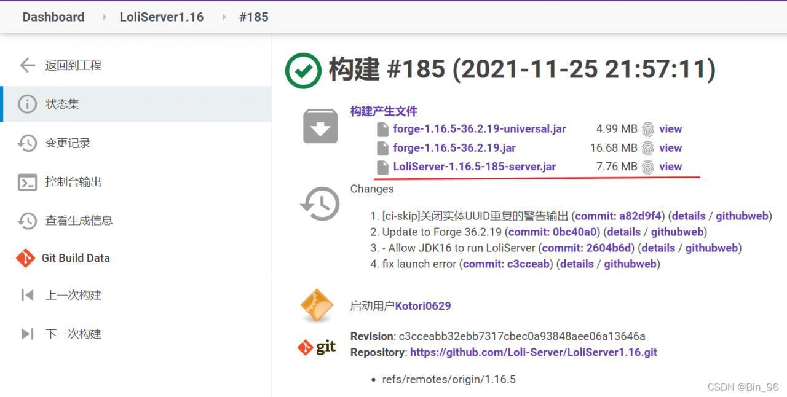Viewport: 787px width, 397px height.
Task: Click the history icon beside 变更记录
Action: [27, 143]
